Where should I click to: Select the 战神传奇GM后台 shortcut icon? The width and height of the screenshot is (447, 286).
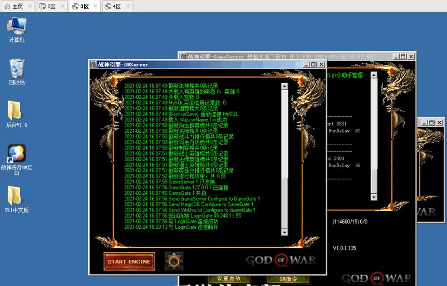pos(17,159)
